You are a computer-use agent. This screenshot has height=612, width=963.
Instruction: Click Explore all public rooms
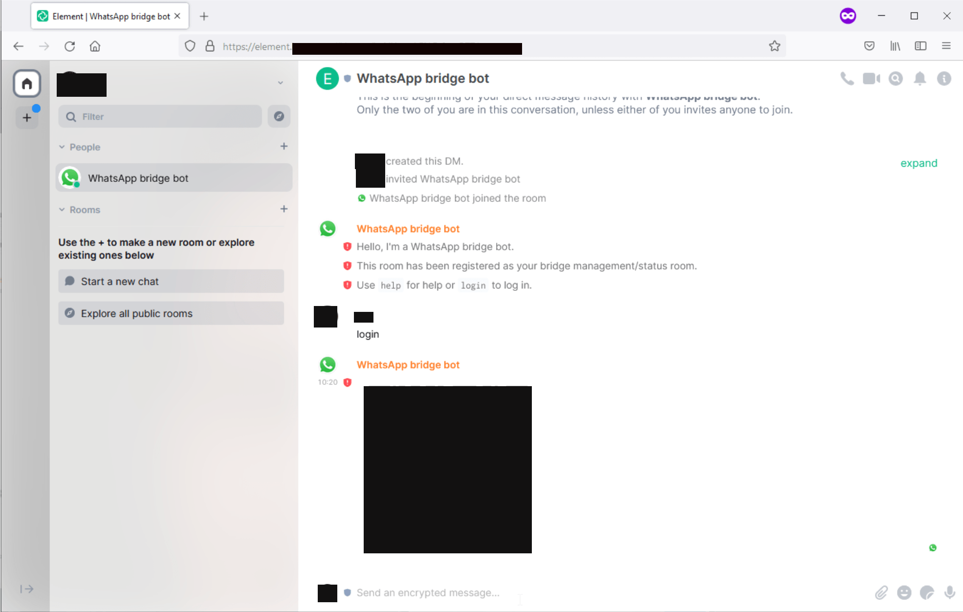tap(171, 313)
